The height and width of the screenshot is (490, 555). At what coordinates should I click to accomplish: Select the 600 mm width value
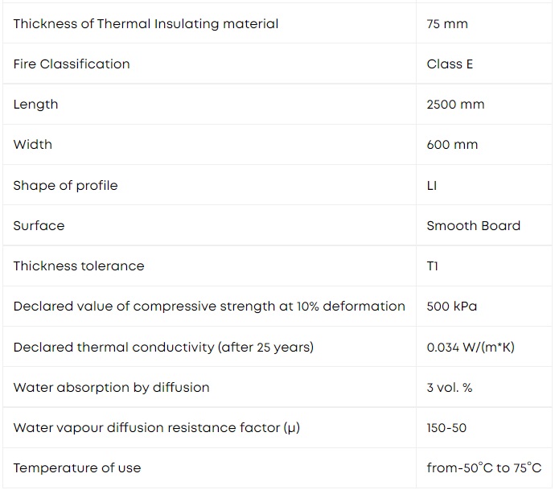point(452,145)
